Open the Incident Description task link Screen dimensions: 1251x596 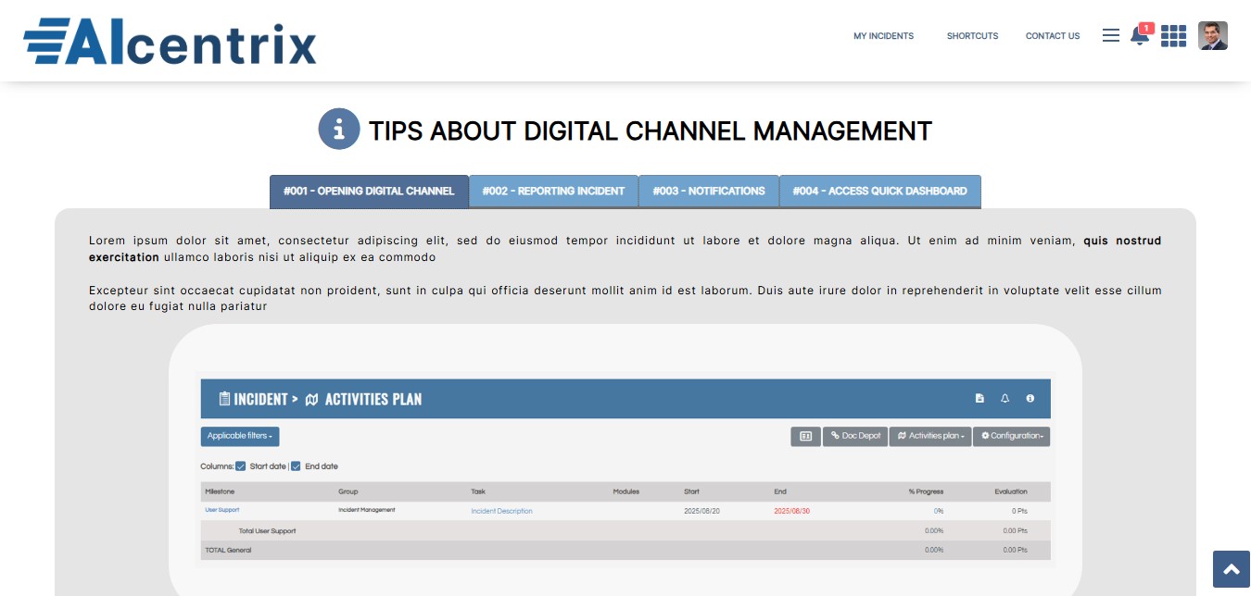[x=501, y=511]
